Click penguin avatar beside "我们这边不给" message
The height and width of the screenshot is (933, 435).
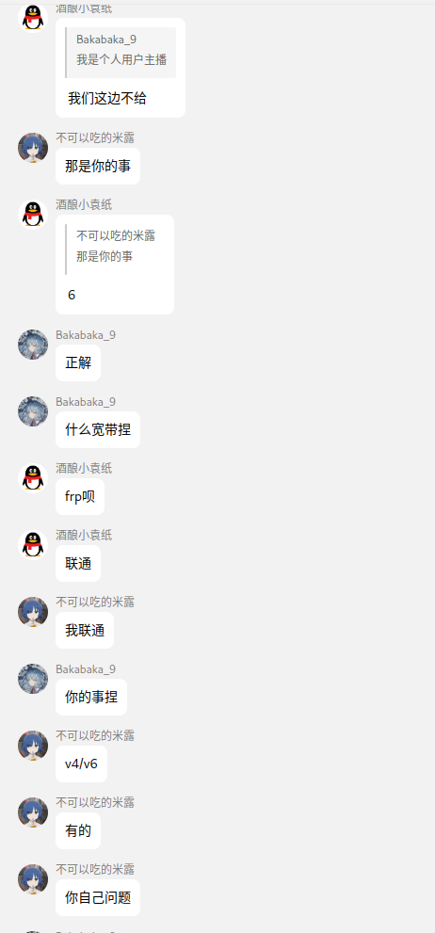(33, 17)
